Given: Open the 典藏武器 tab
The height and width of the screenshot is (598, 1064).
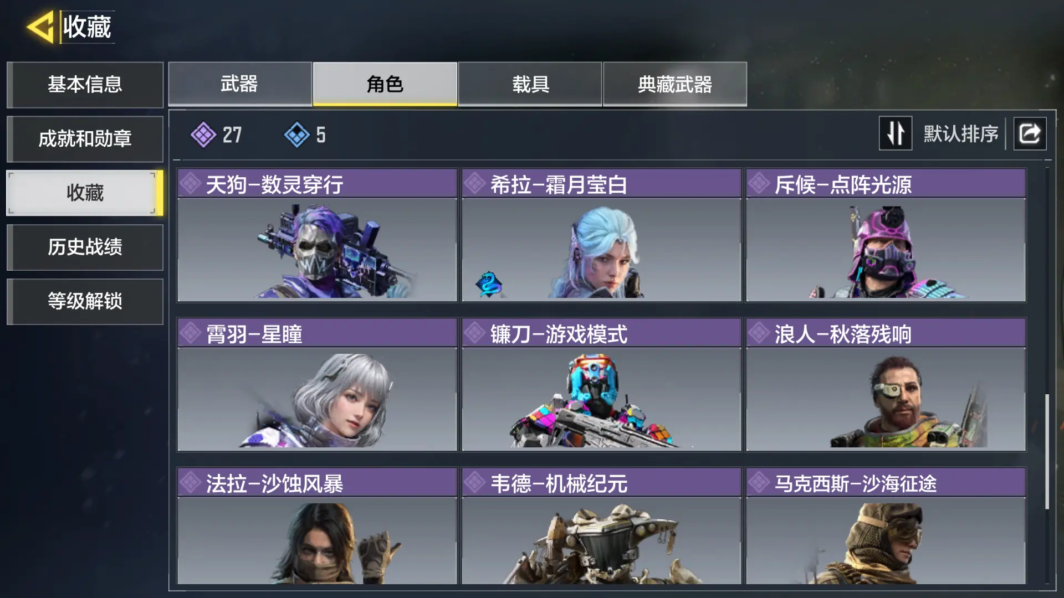Looking at the screenshot, I should click(x=675, y=84).
